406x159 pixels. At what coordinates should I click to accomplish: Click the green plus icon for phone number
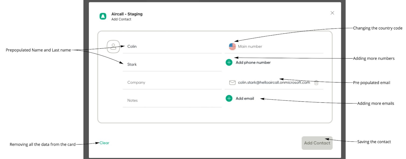click(x=229, y=62)
